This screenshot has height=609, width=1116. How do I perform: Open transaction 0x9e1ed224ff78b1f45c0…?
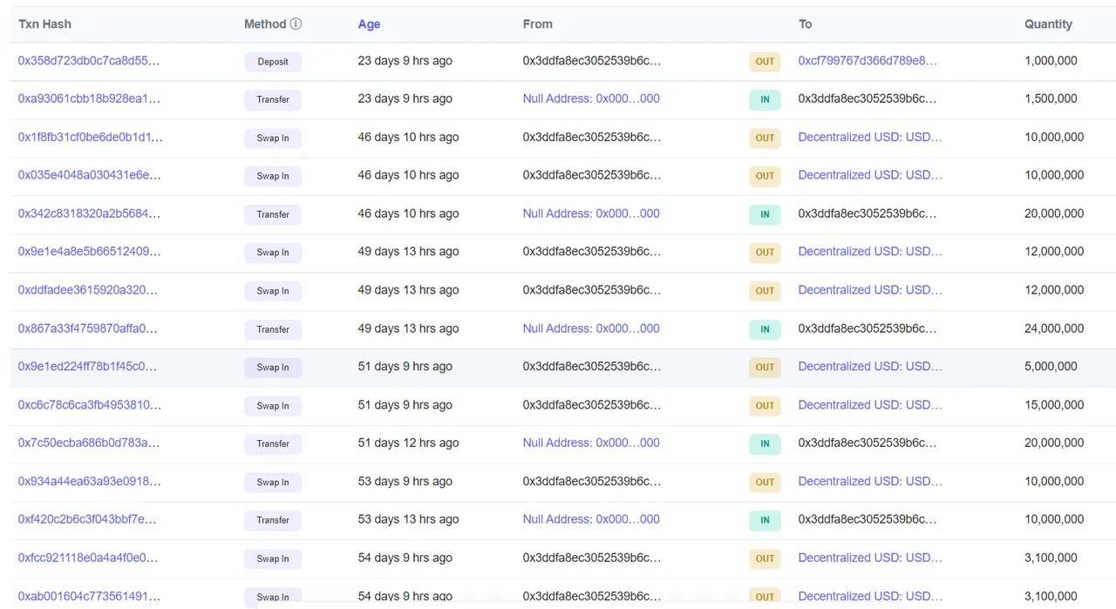click(87, 367)
